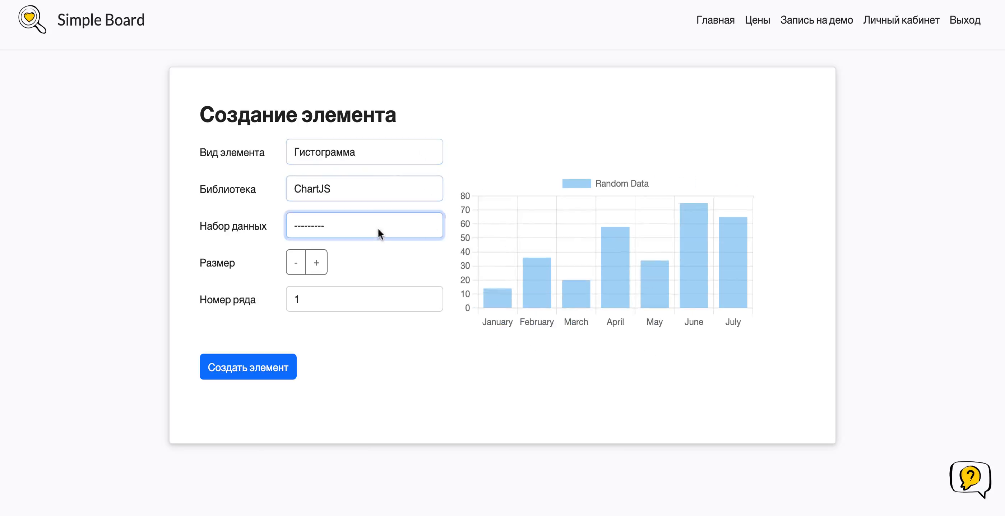
Task: Click the June axis label
Action: coord(694,322)
